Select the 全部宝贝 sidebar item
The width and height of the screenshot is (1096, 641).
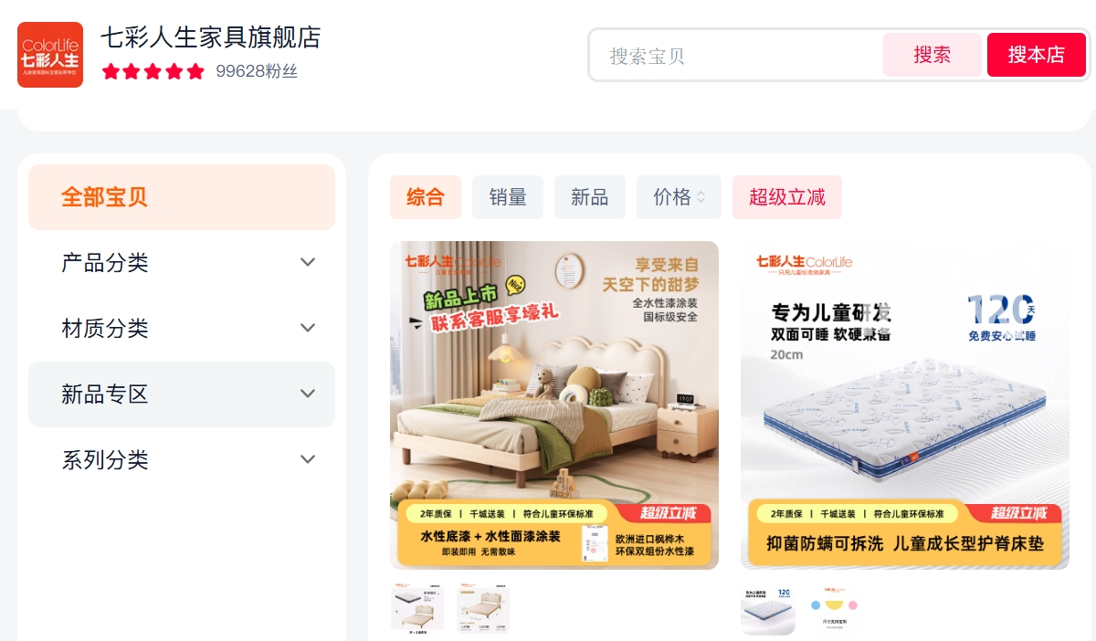pos(182,197)
